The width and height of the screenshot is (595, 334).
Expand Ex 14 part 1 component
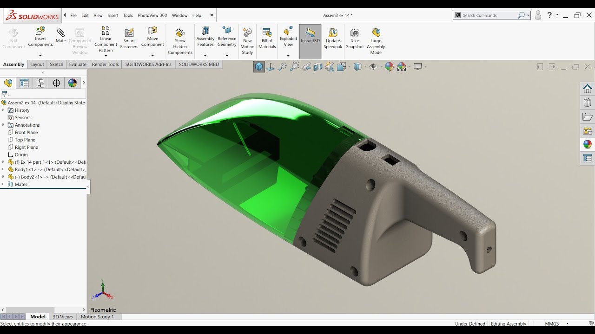pyautogui.click(x=3, y=162)
